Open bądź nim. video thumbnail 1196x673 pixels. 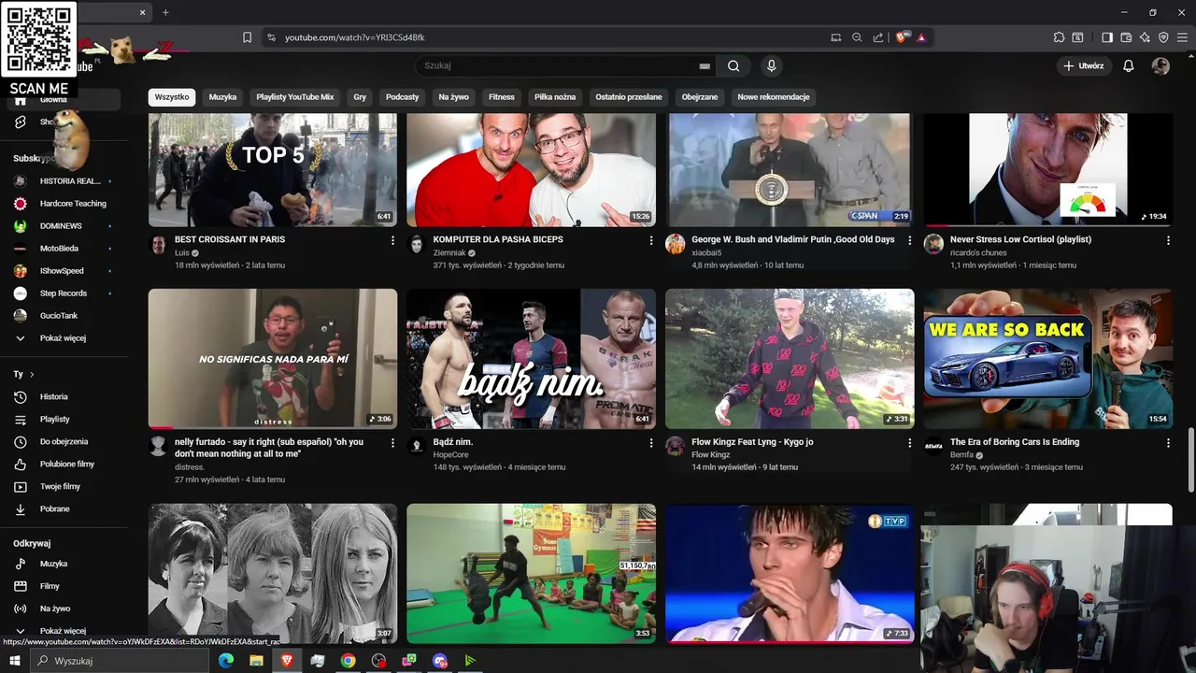pos(531,359)
